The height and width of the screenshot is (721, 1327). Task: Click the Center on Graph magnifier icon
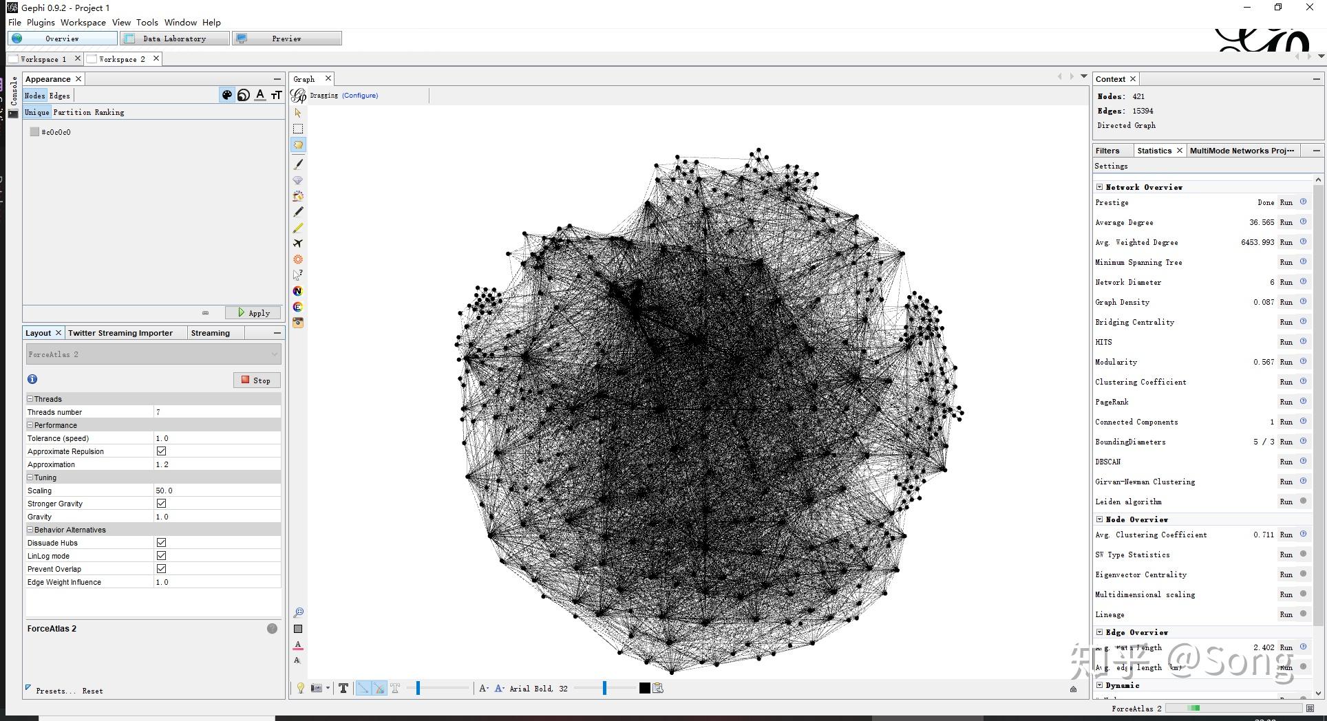click(x=298, y=612)
